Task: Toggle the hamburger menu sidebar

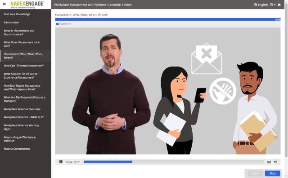Action: [x=4, y=4]
